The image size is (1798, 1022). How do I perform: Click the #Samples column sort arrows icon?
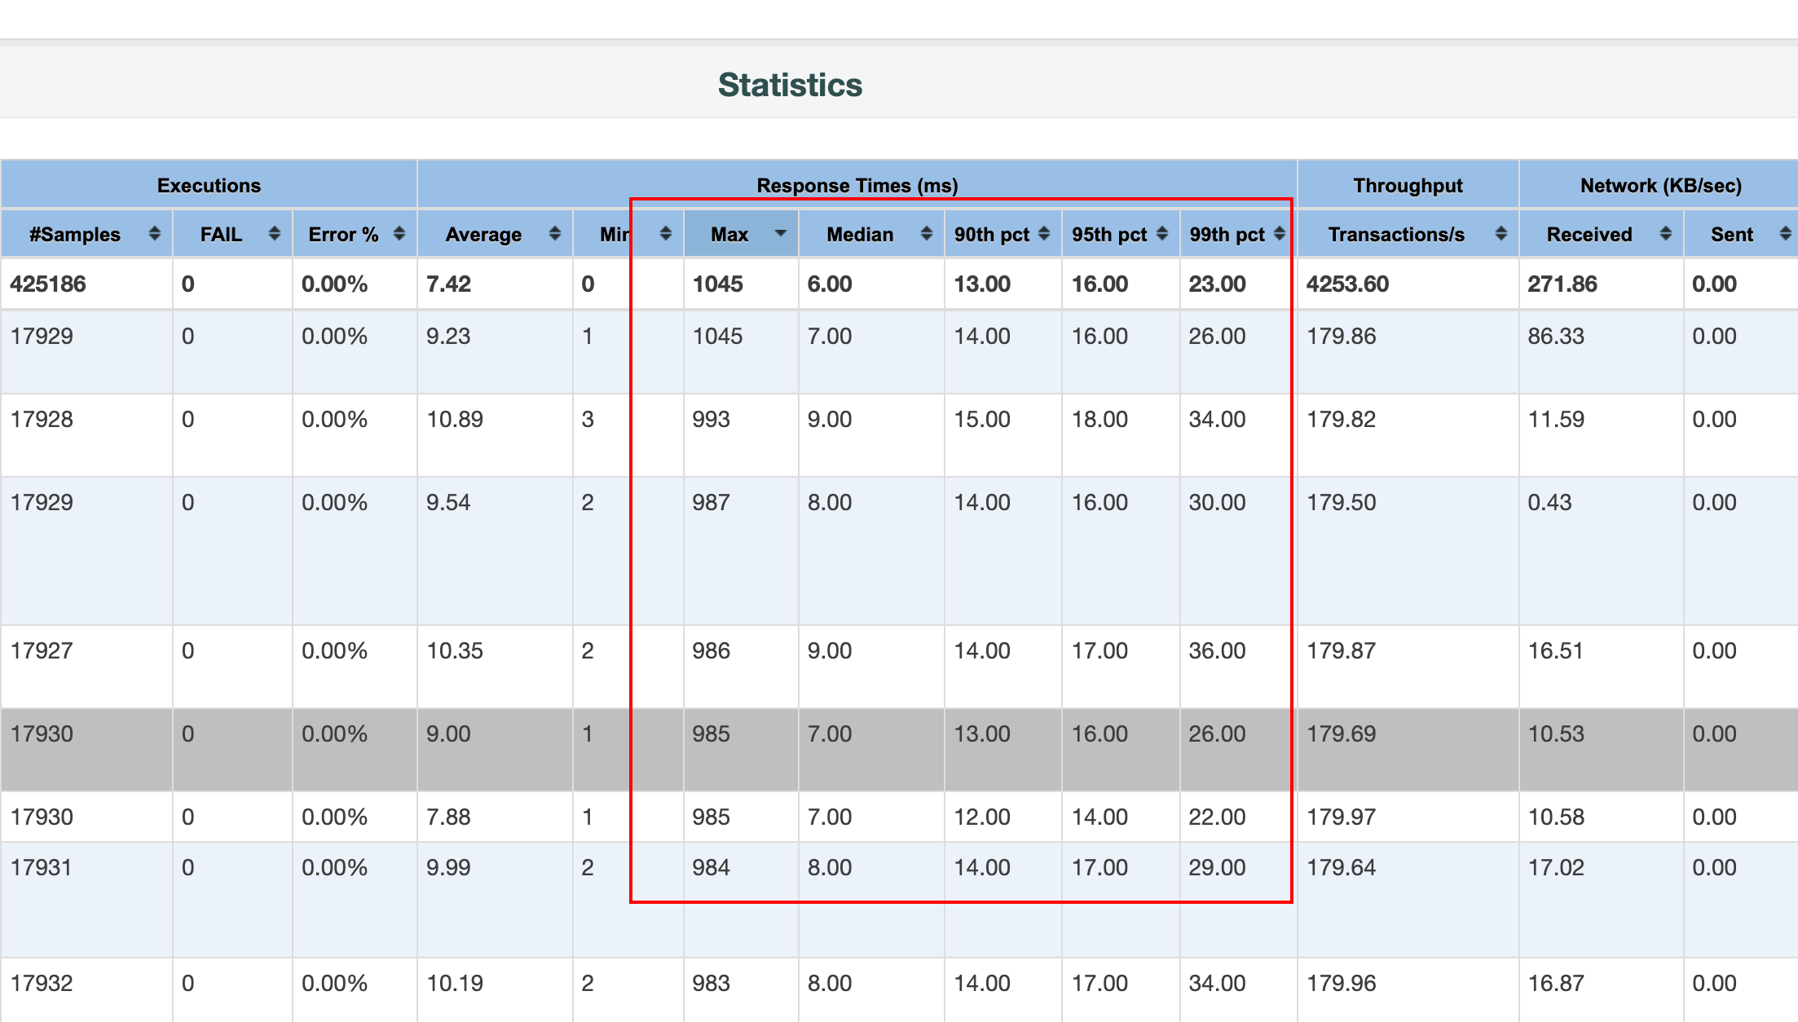(154, 234)
